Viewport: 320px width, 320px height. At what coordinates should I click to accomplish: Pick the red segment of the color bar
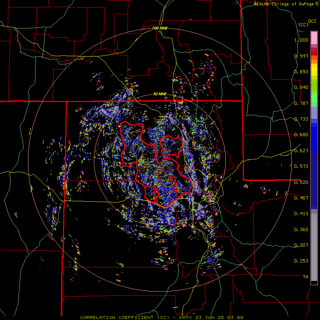314,53
